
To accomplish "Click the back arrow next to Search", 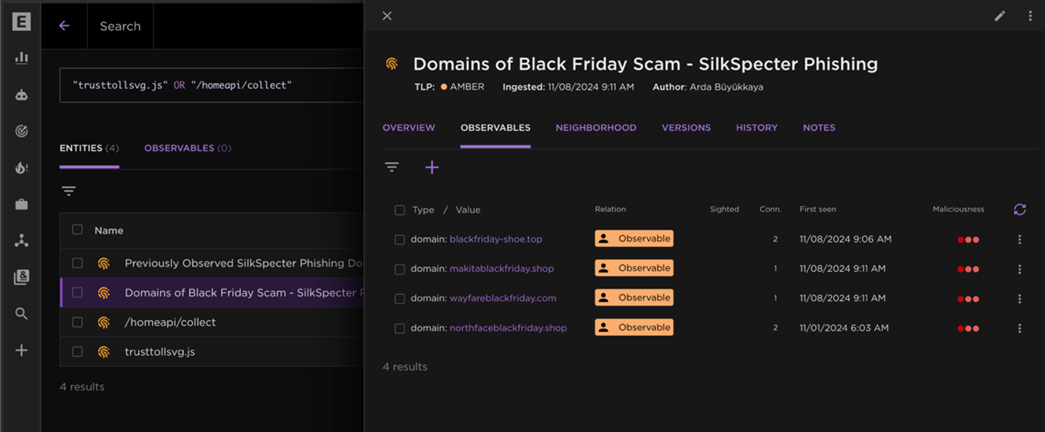I will pos(65,26).
